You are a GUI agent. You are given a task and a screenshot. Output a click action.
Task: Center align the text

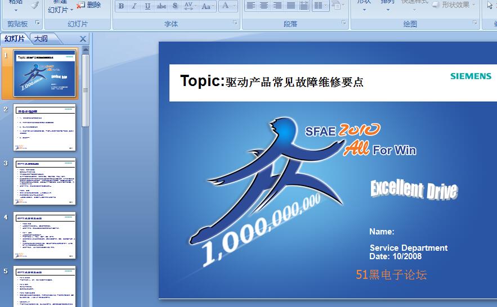tap(264, 6)
